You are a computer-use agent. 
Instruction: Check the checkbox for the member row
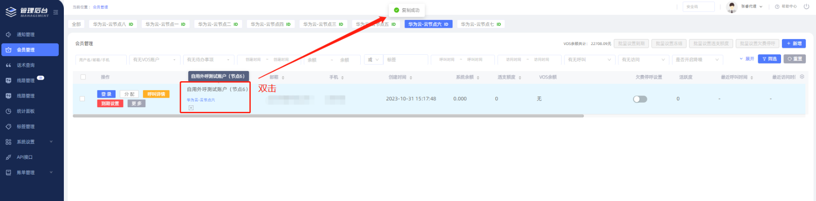tap(82, 98)
